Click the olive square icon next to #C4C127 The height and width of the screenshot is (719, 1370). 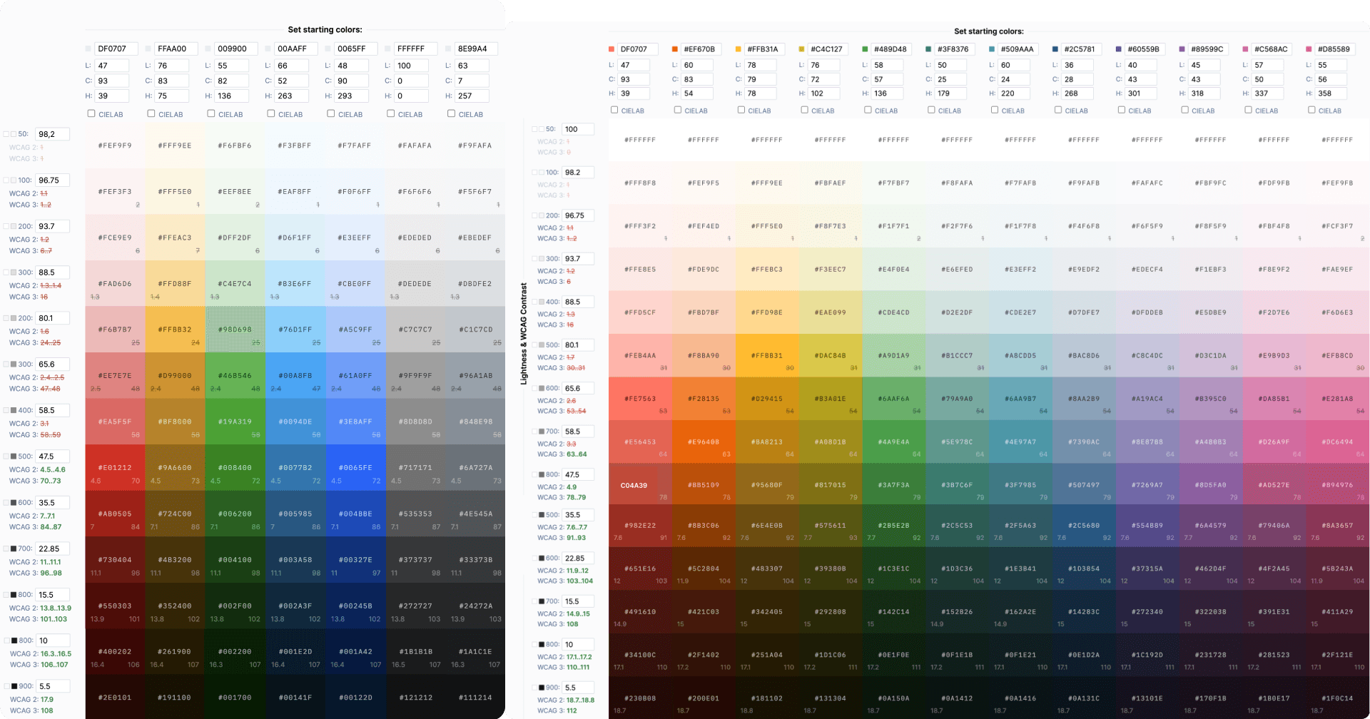click(801, 49)
